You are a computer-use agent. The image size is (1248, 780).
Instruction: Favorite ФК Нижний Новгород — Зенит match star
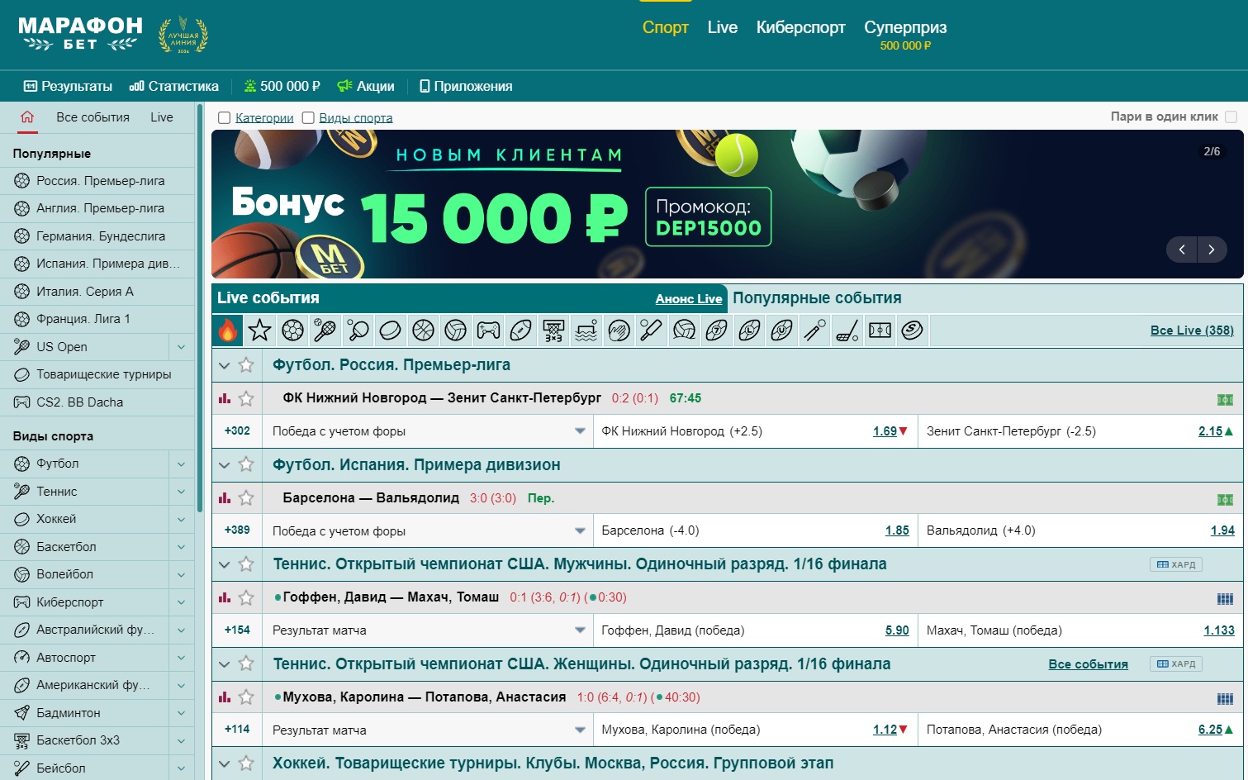(x=246, y=398)
